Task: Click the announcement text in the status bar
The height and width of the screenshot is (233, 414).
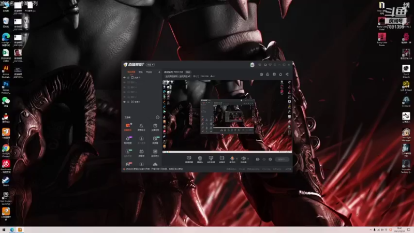Action: [x=154, y=169]
